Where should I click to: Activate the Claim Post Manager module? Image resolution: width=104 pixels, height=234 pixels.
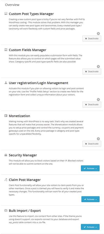coord(90,199)
